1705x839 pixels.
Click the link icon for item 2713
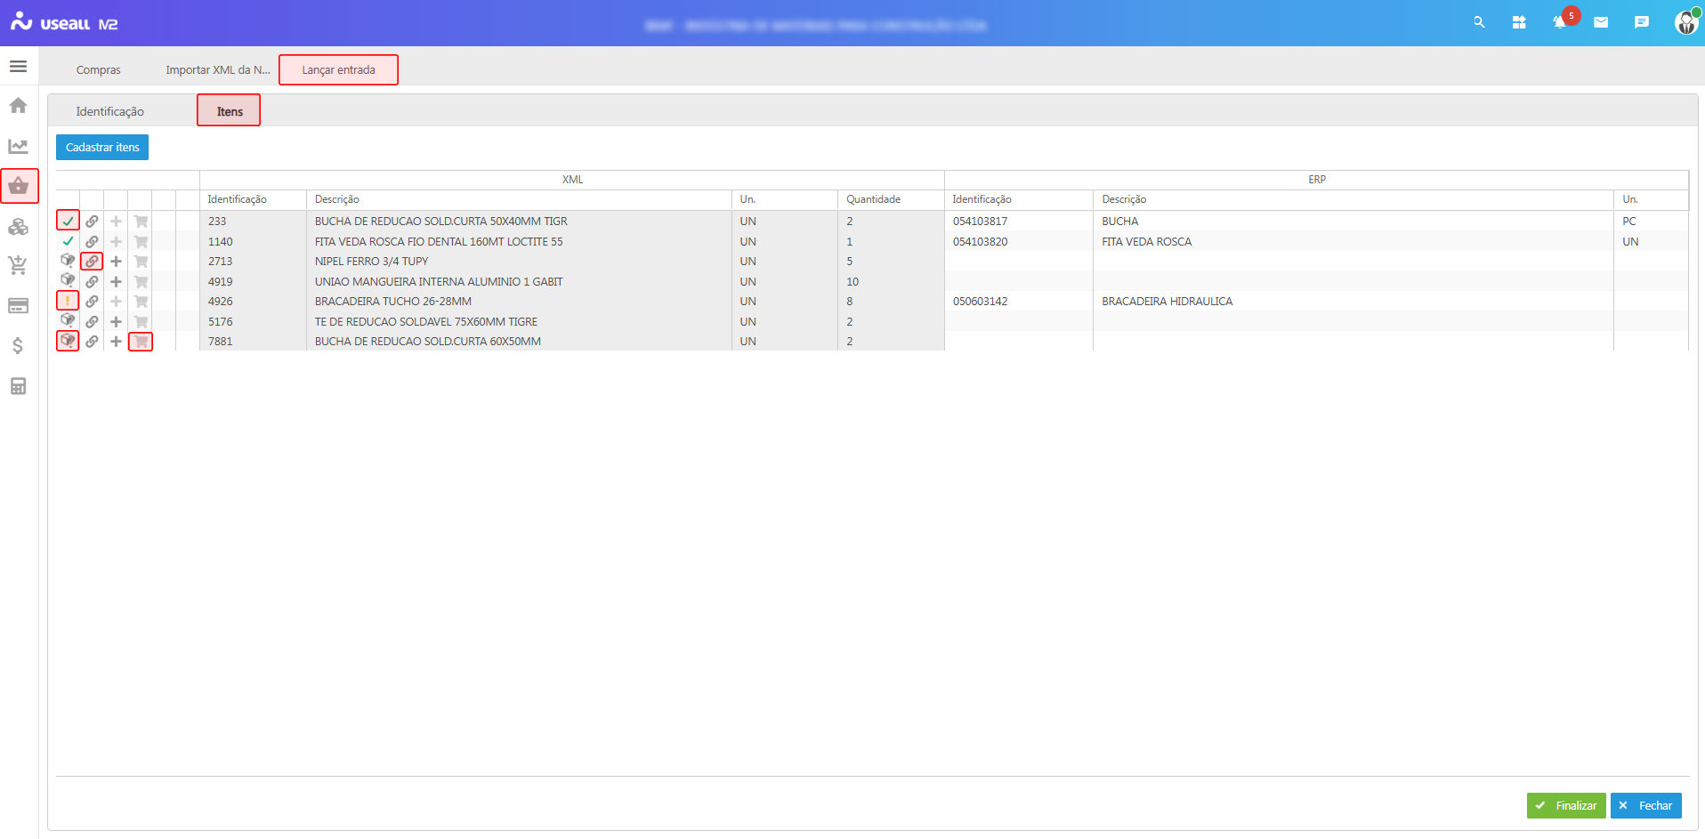[92, 262]
